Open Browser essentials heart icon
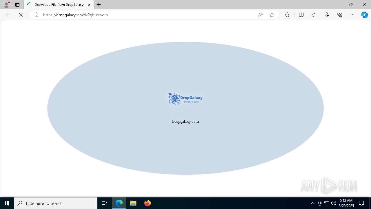The width and height of the screenshot is (371, 209). click(x=340, y=15)
